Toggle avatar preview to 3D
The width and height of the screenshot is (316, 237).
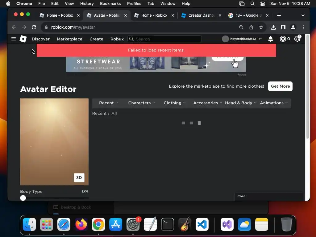pyautogui.click(x=79, y=177)
